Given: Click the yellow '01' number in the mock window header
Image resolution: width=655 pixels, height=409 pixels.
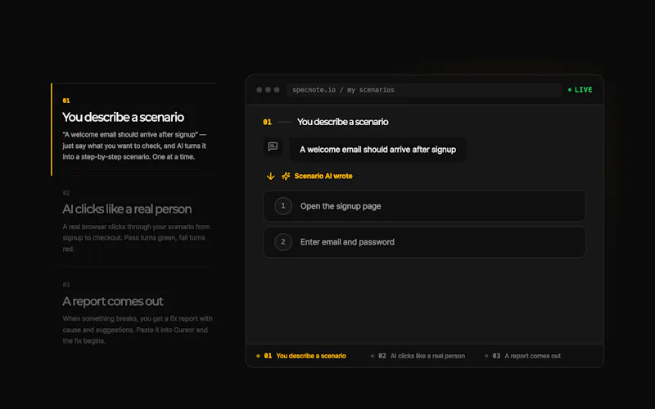Looking at the screenshot, I should pos(268,122).
